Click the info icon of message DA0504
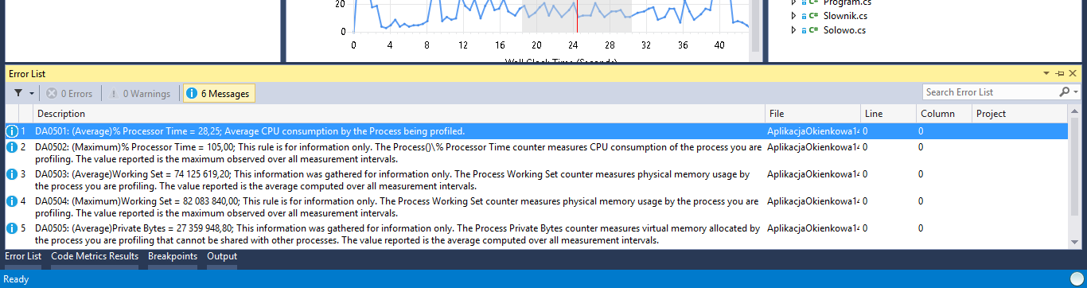 point(12,201)
